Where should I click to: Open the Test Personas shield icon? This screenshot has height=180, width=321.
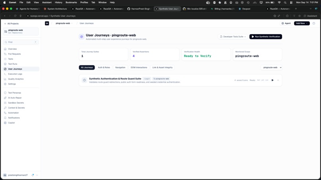(5, 93)
